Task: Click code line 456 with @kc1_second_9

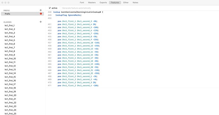Action: (78, 40)
